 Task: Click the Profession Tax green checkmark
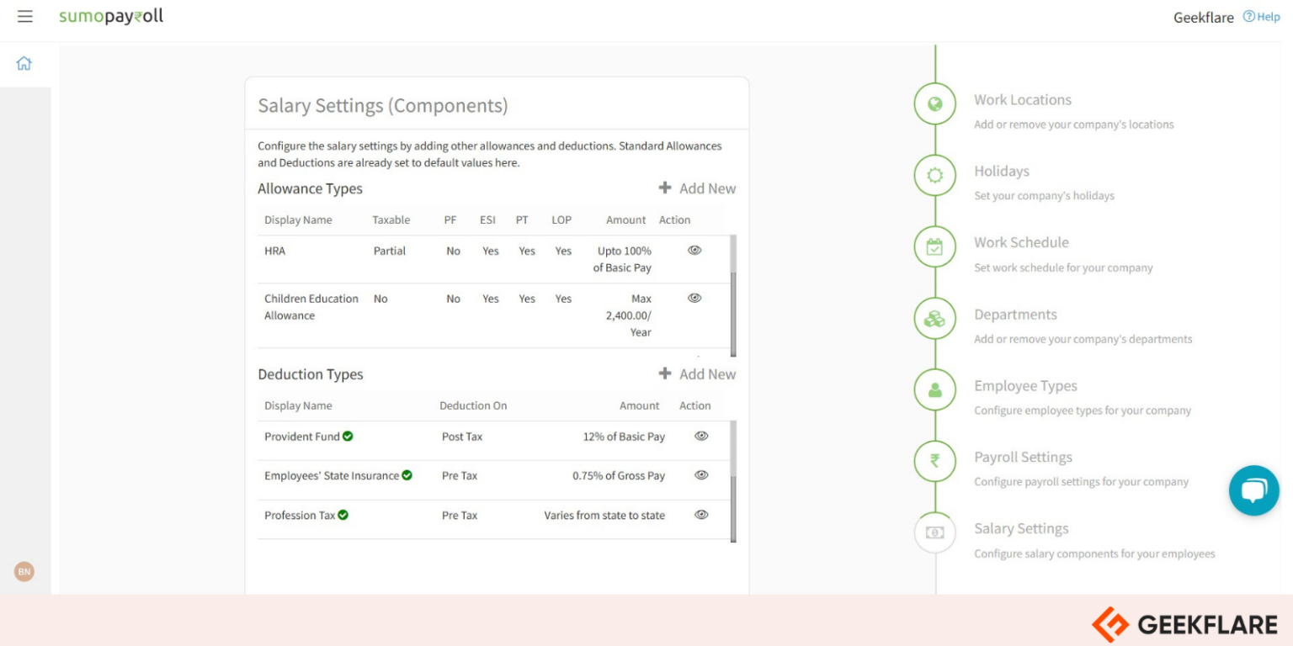tap(343, 515)
